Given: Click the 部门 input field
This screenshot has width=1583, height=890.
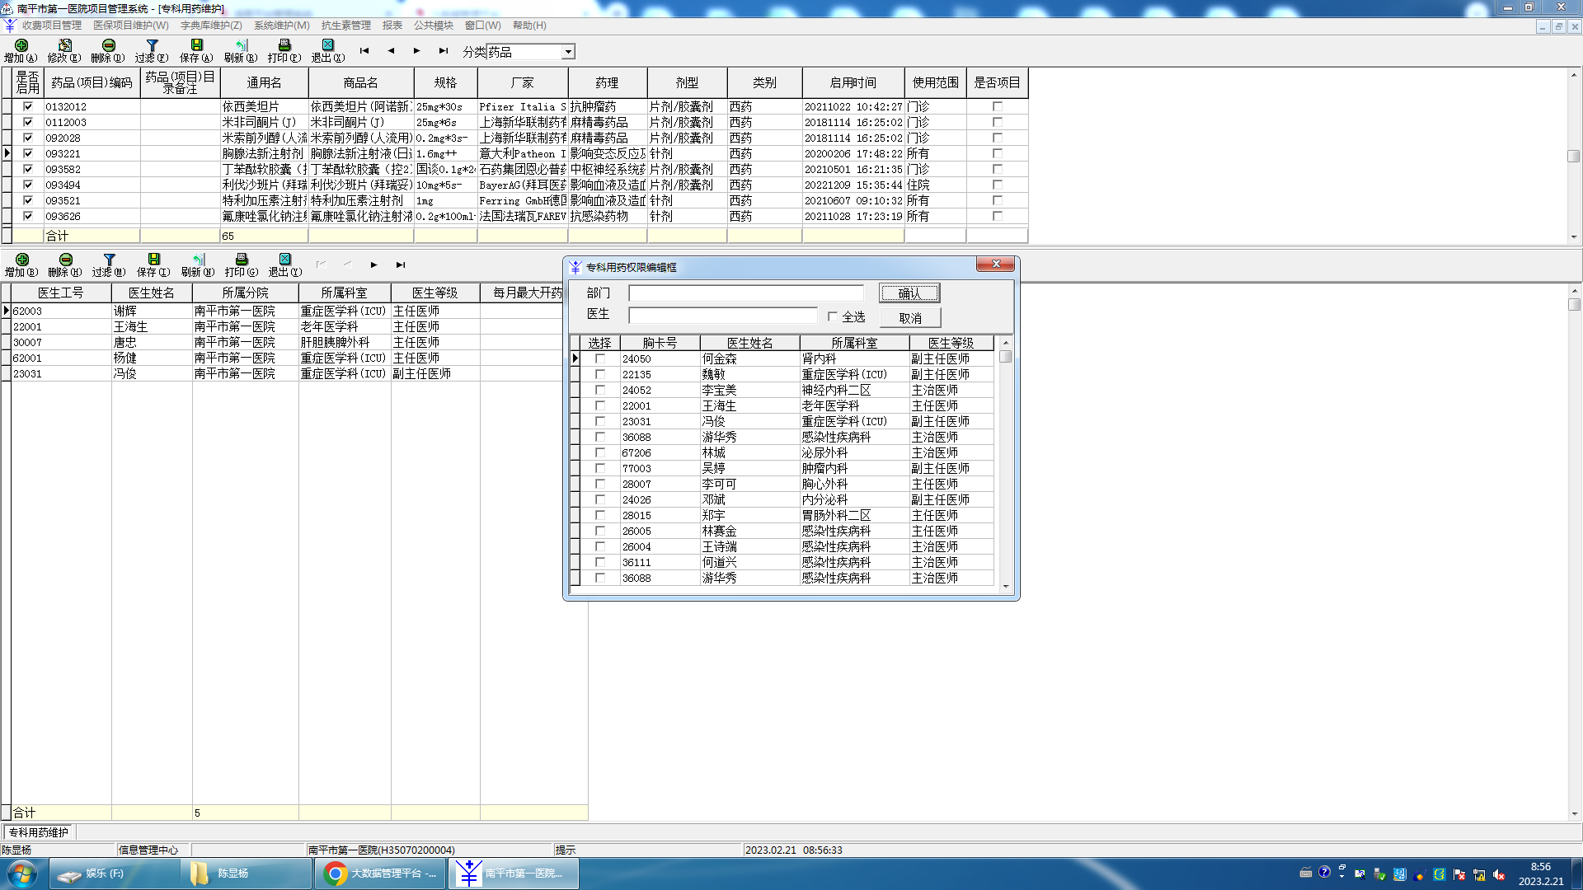Looking at the screenshot, I should [745, 293].
